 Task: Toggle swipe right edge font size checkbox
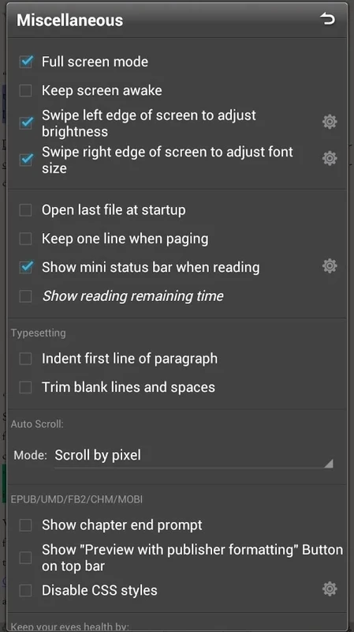coord(26,160)
